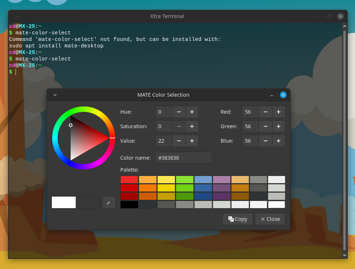Screen dimensions: 355x269
Task: Click the hue ring on the color wheel
Action: (84, 109)
